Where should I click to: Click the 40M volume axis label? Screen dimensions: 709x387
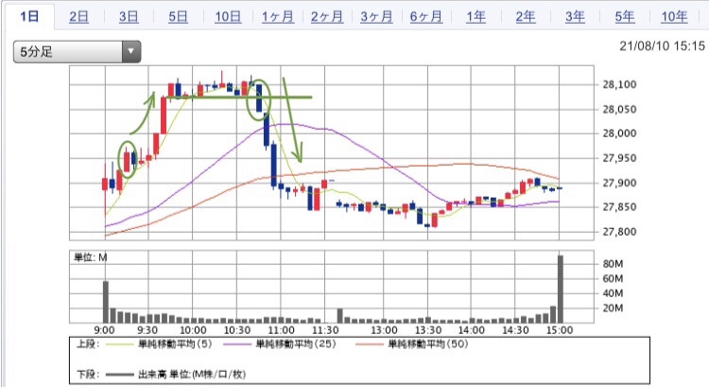(613, 293)
